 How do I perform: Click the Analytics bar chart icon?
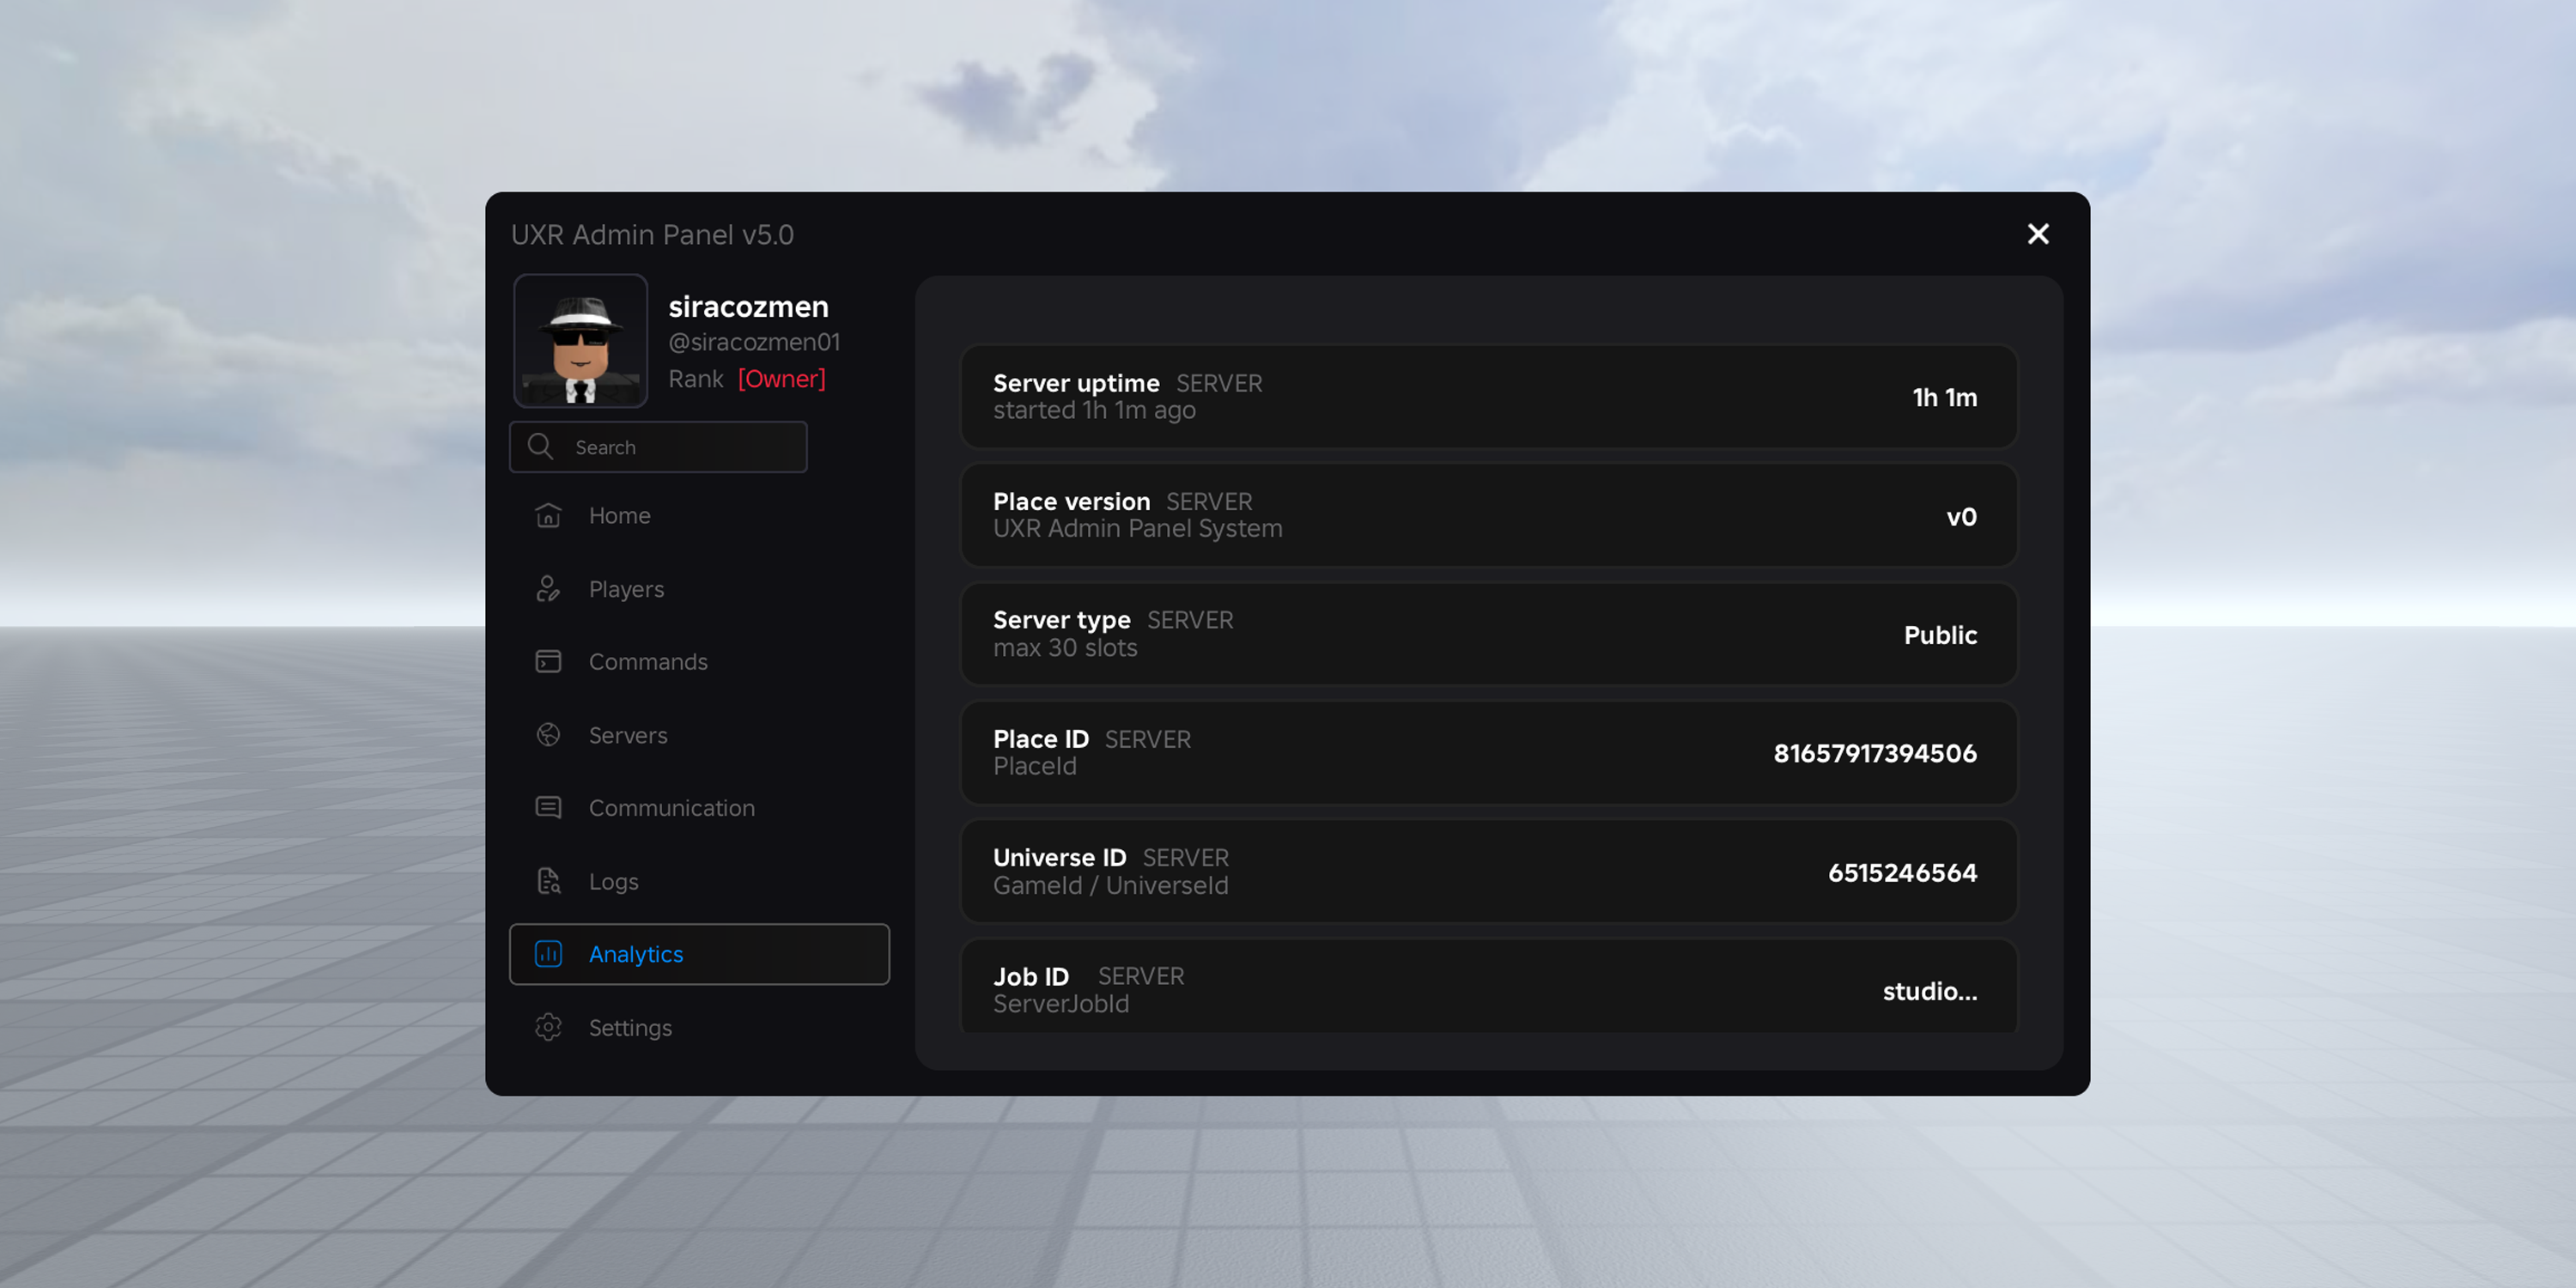(x=548, y=954)
